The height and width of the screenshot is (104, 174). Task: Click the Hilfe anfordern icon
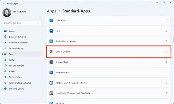51,72
